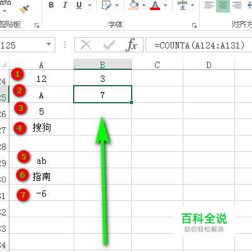Click the formula bar with COUNTA formula

click(199, 45)
